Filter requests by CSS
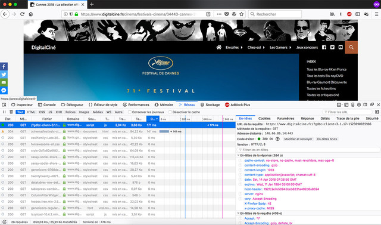 (42, 112)
